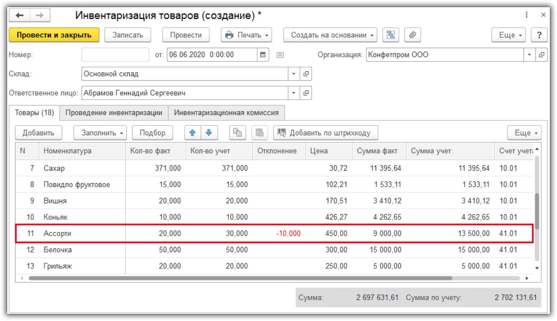The height and width of the screenshot is (321, 557).
Task: Click the Сумма по учету value 2 702 131,61
Action: (x=516, y=297)
